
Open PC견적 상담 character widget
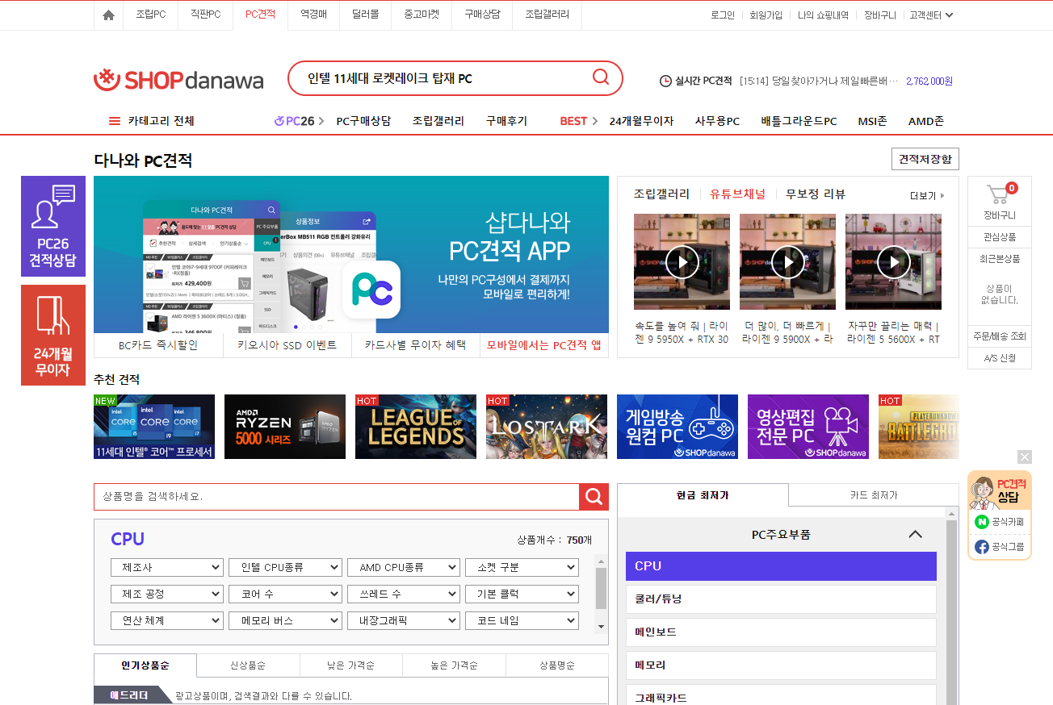coord(1000,490)
